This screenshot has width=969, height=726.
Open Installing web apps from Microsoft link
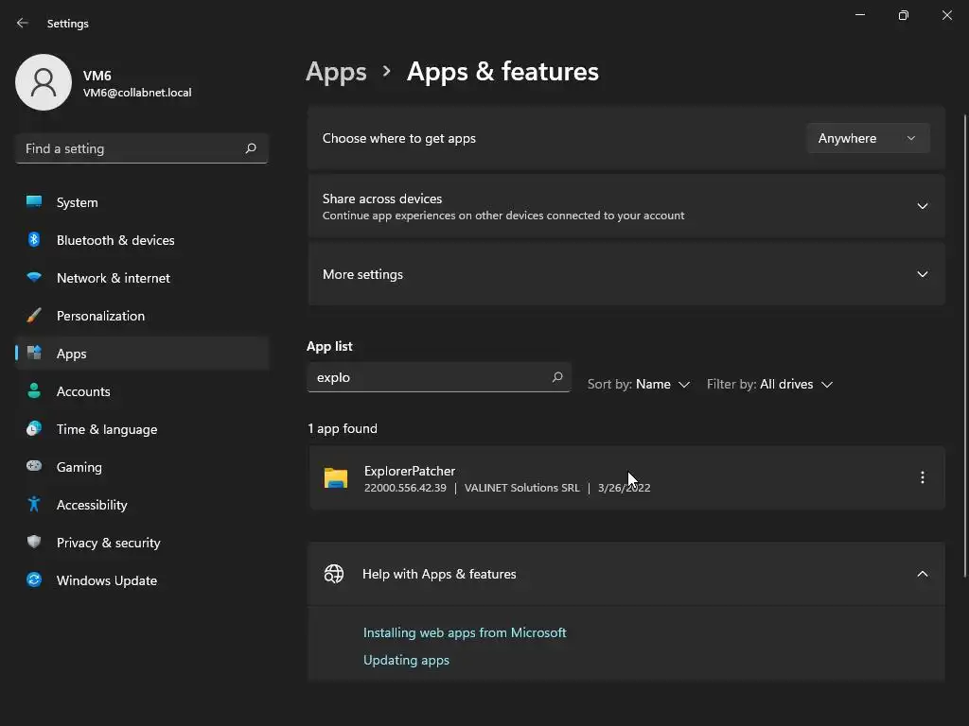point(465,632)
